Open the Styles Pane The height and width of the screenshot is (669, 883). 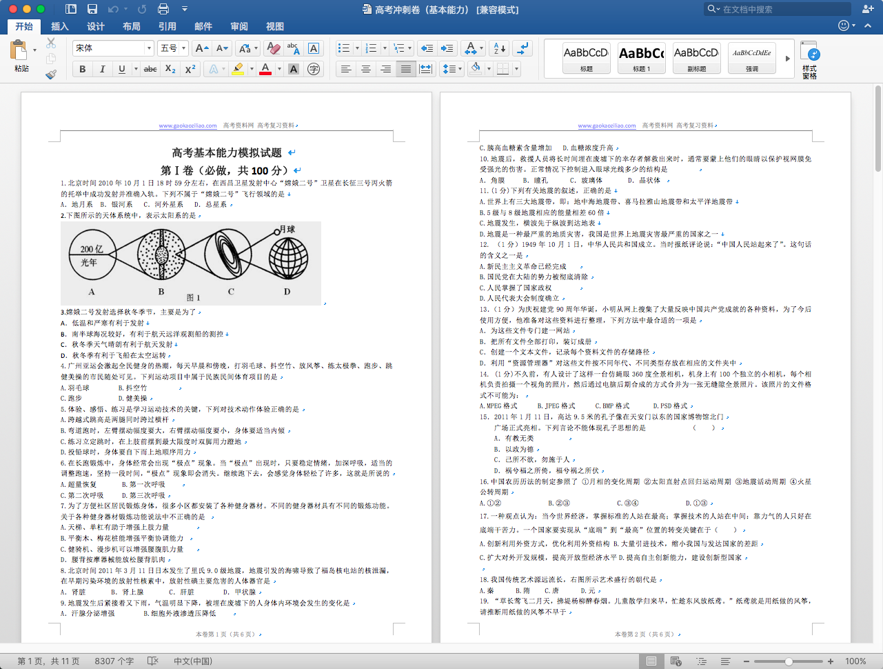(809, 60)
